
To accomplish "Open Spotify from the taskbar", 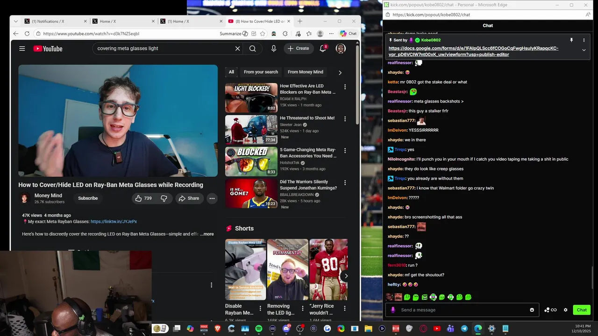I will coord(259,329).
